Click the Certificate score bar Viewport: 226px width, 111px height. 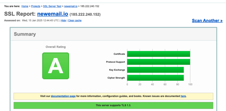click(158, 54)
